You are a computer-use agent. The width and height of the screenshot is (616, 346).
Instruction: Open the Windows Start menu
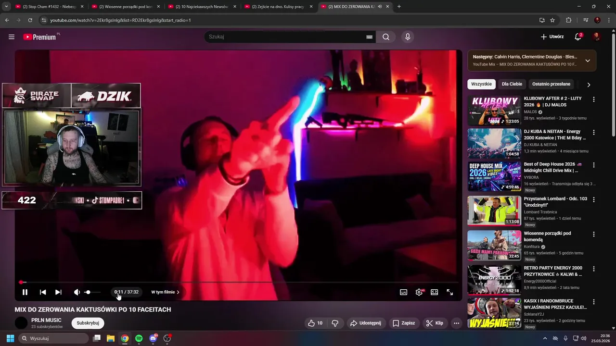10,338
